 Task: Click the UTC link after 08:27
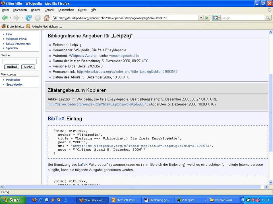click(x=145, y=61)
